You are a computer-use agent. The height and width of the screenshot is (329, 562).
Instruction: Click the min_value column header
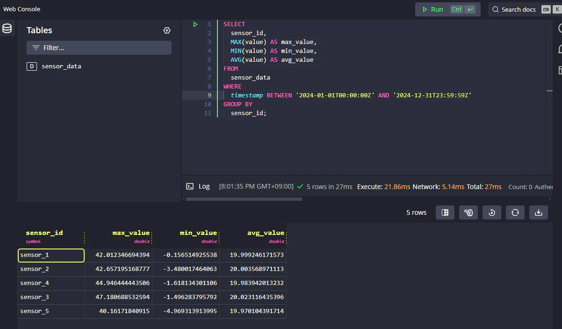click(x=186, y=236)
